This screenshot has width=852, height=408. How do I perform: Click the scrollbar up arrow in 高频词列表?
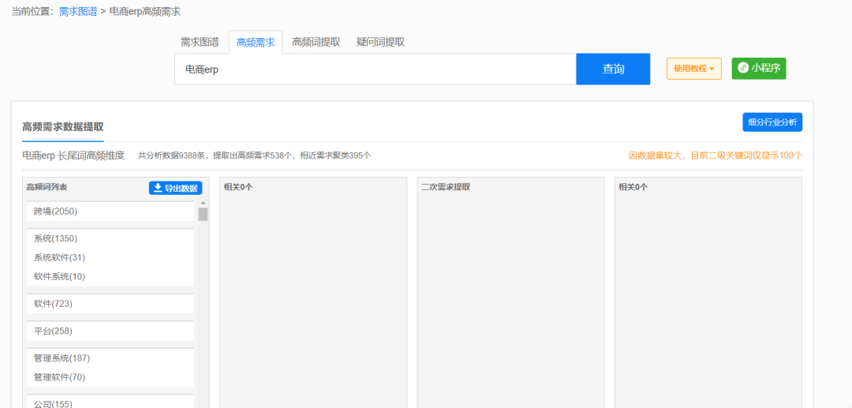click(203, 202)
